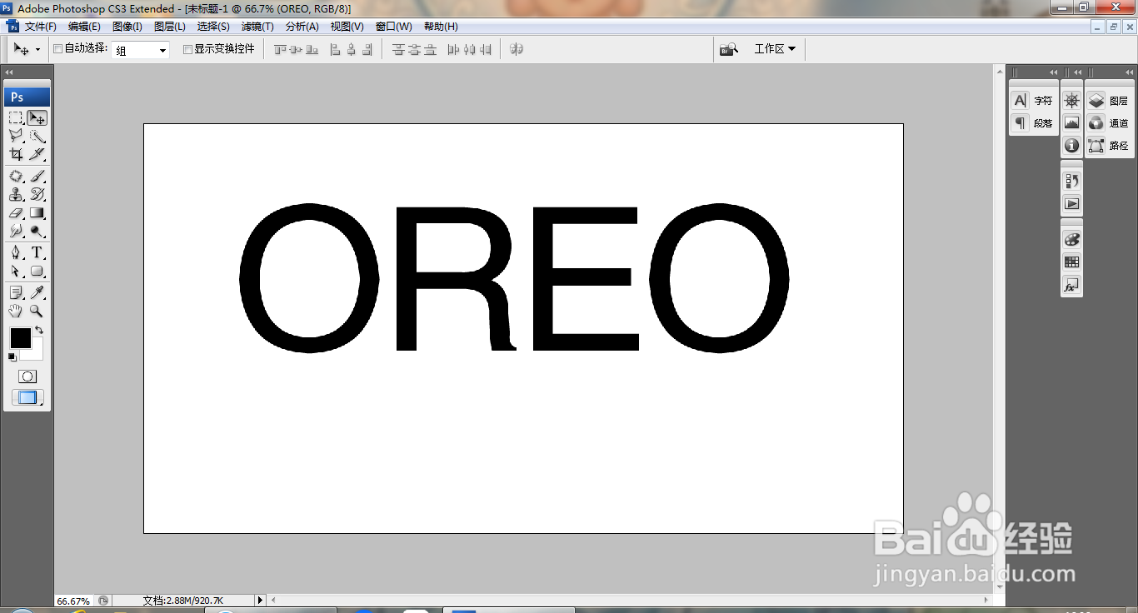Viewport: 1138px width, 613px height.
Task: Open the 路径 paths panel
Action: click(1109, 146)
